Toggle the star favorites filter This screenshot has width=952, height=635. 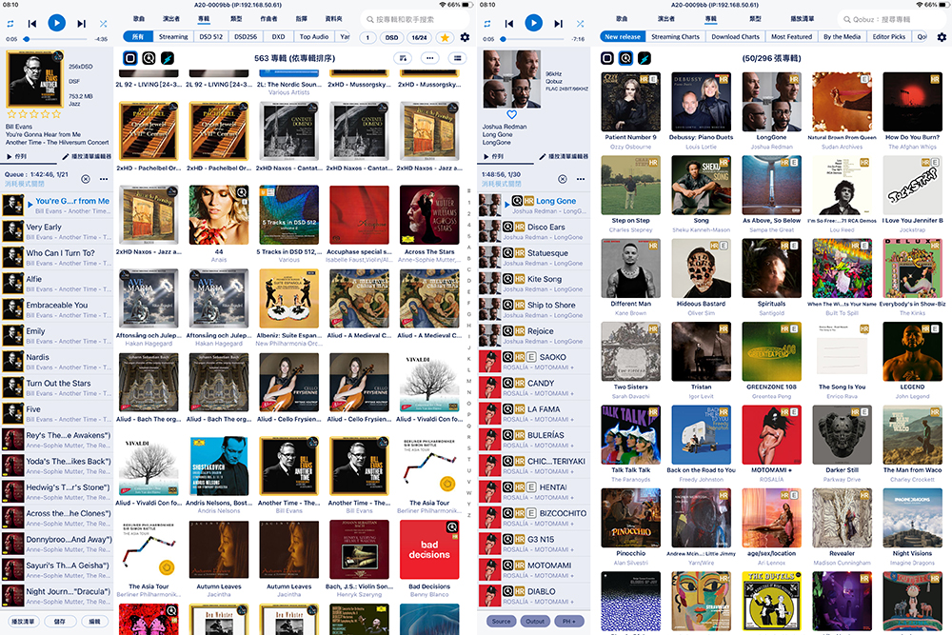pos(445,37)
